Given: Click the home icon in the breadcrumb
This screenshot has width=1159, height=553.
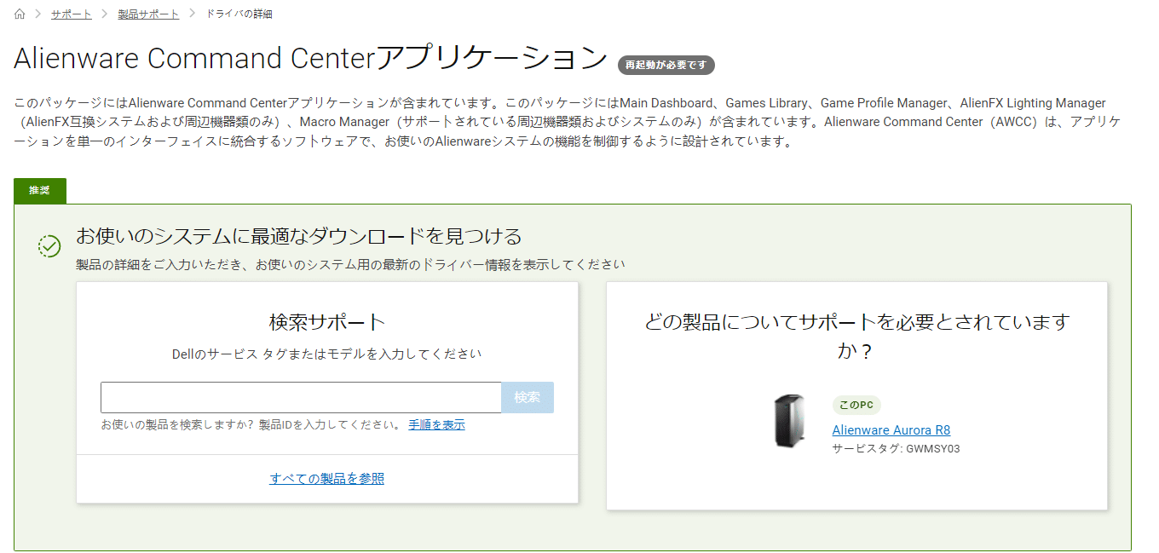Looking at the screenshot, I should tap(20, 14).
